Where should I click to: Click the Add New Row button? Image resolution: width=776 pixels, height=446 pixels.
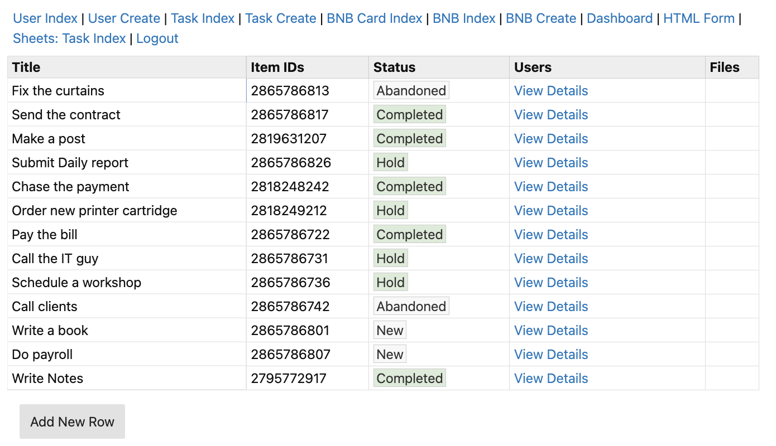click(x=72, y=421)
